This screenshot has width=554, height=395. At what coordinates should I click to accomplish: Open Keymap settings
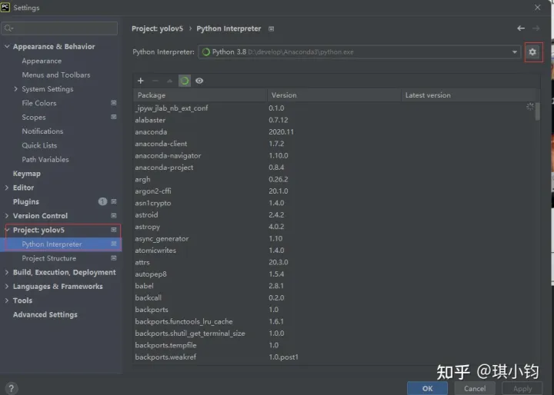coord(27,174)
